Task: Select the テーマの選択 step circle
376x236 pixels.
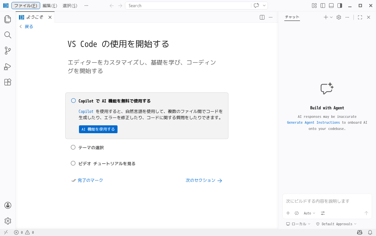Action: pos(73,147)
